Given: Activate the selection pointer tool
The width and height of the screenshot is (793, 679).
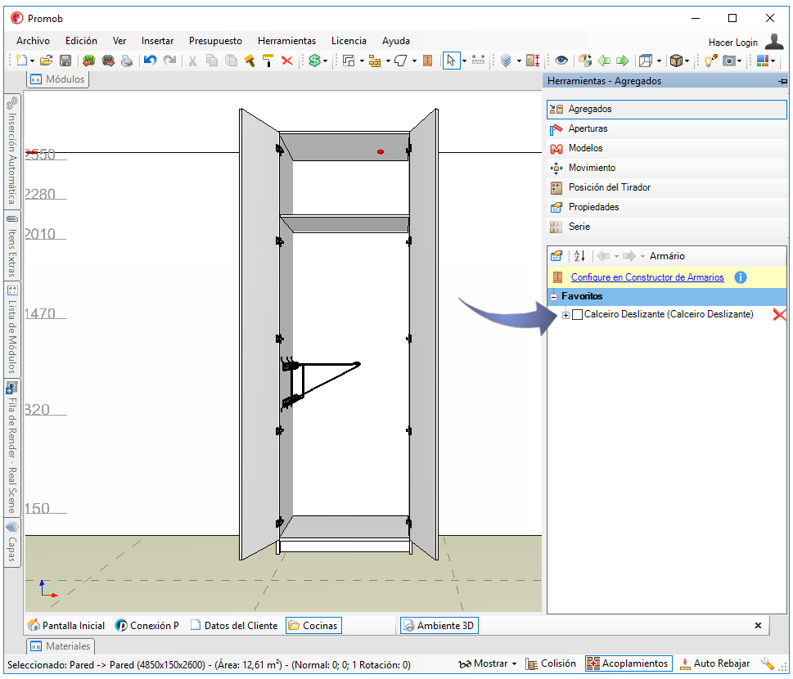Looking at the screenshot, I should point(451,61).
